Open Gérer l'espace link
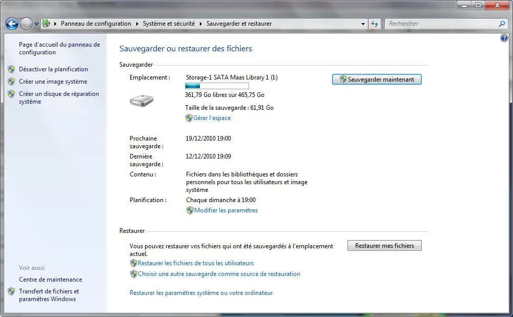The image size is (513, 317). point(212,118)
